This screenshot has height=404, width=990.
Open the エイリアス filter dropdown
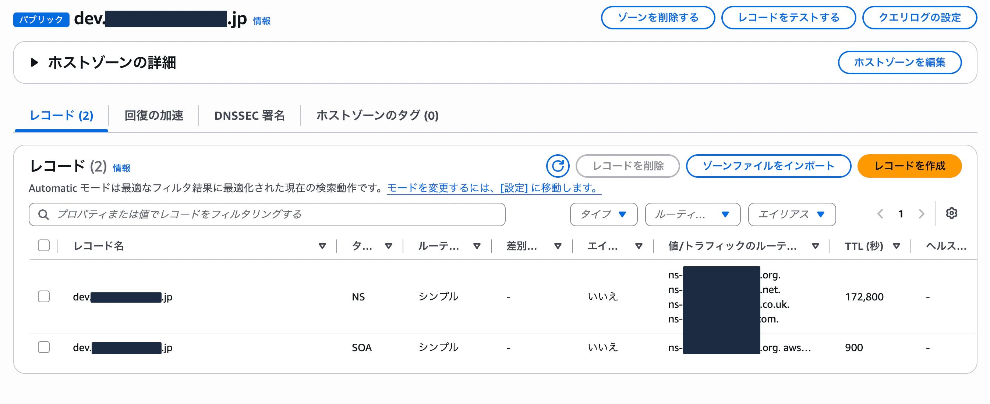click(x=792, y=214)
